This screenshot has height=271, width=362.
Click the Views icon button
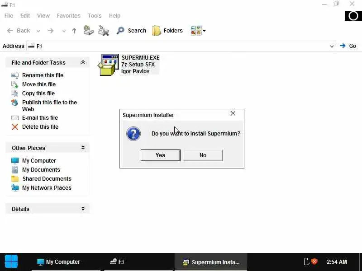pyautogui.click(x=196, y=30)
